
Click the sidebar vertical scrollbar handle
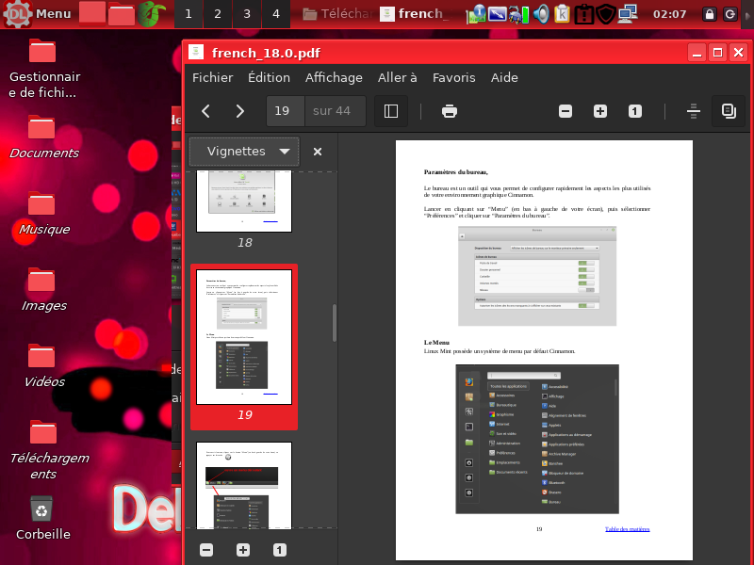[334, 323]
